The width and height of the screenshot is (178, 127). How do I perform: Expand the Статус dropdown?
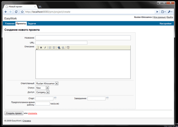[x=47, y=88]
